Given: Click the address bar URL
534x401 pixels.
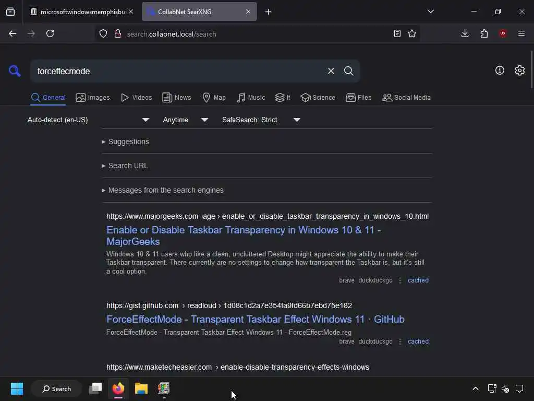Looking at the screenshot, I should pyautogui.click(x=171, y=34).
